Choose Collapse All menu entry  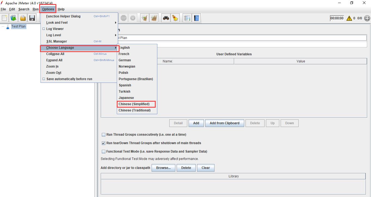click(x=79, y=54)
